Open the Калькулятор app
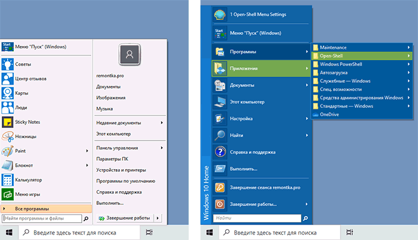 (x=8, y=180)
